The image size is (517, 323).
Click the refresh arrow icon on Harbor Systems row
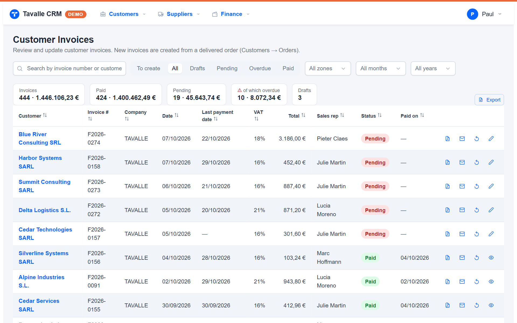point(477,162)
